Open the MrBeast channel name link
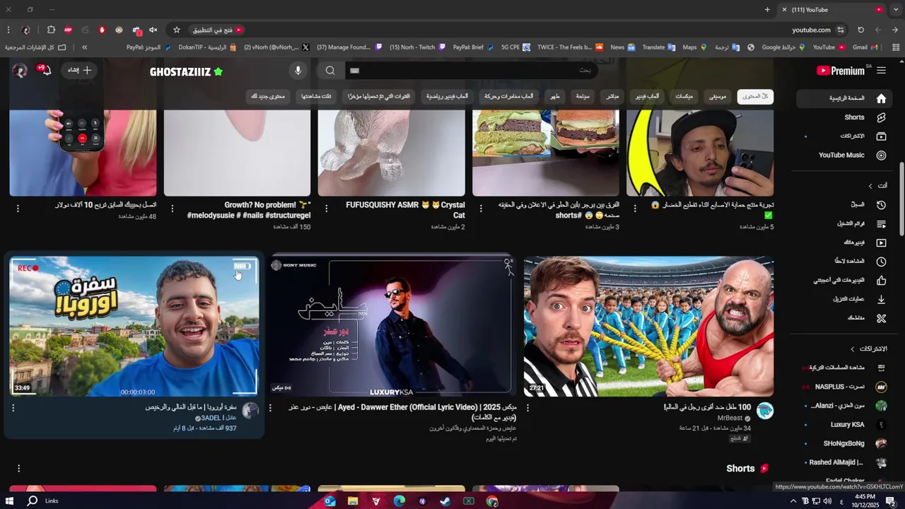The width and height of the screenshot is (905, 509). point(730,419)
